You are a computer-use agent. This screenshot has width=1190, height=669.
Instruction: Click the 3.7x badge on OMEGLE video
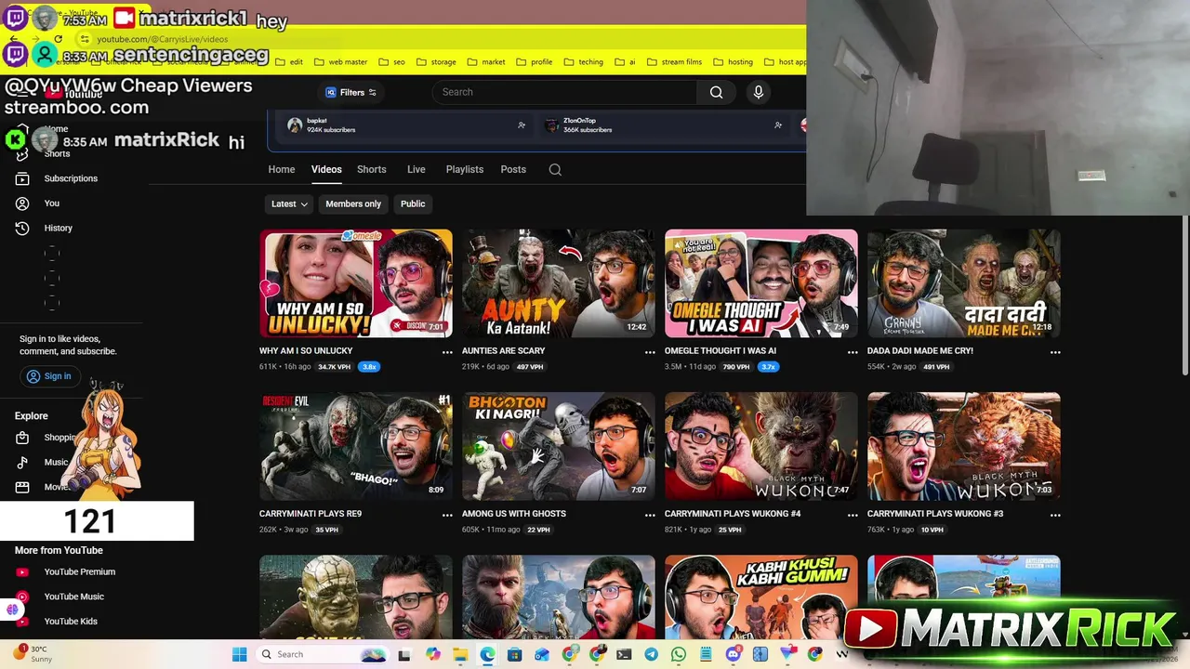768,367
